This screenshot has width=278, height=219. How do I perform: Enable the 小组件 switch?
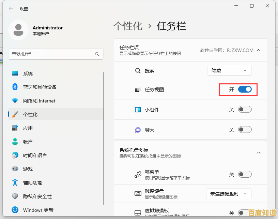(x=244, y=109)
